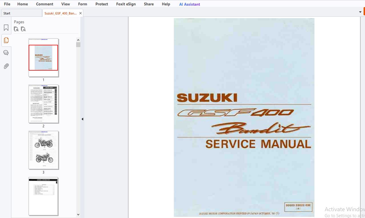Image resolution: width=365 pixels, height=218 pixels.
Task: Switch to the Form tab
Action: point(83,4)
